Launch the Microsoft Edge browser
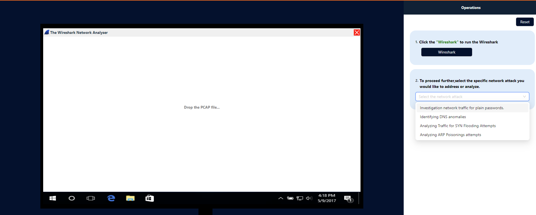 [111, 198]
